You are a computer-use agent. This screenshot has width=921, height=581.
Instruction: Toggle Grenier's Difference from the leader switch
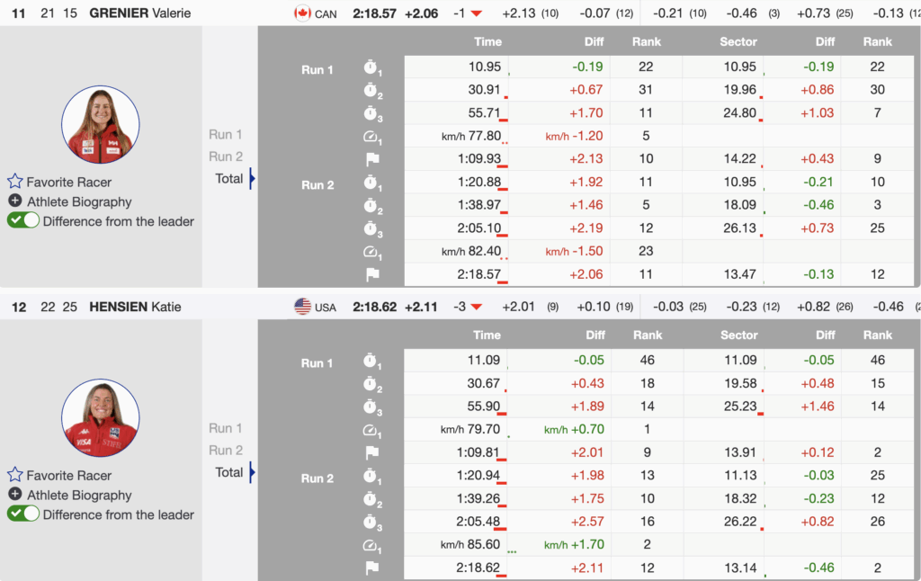tap(23, 221)
